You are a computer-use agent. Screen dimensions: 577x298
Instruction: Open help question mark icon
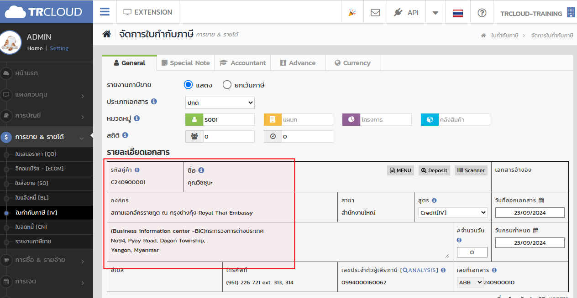click(482, 13)
